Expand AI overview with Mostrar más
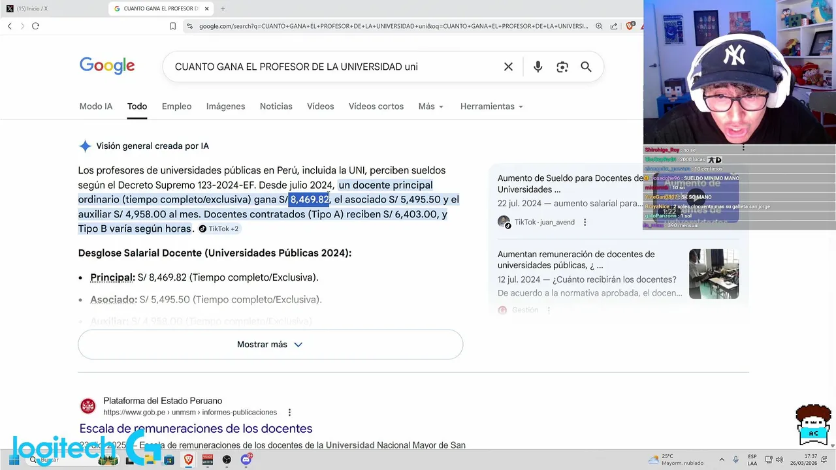This screenshot has width=836, height=470. (270, 345)
